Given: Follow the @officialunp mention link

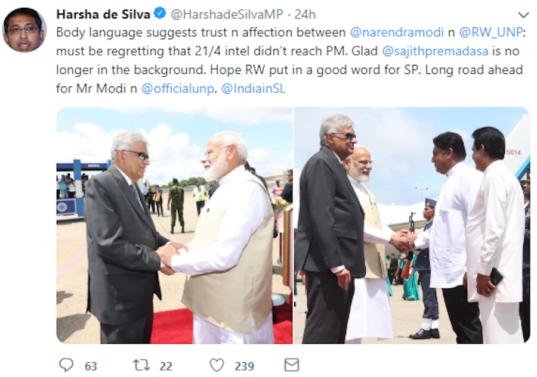Looking at the screenshot, I should pyautogui.click(x=177, y=89).
